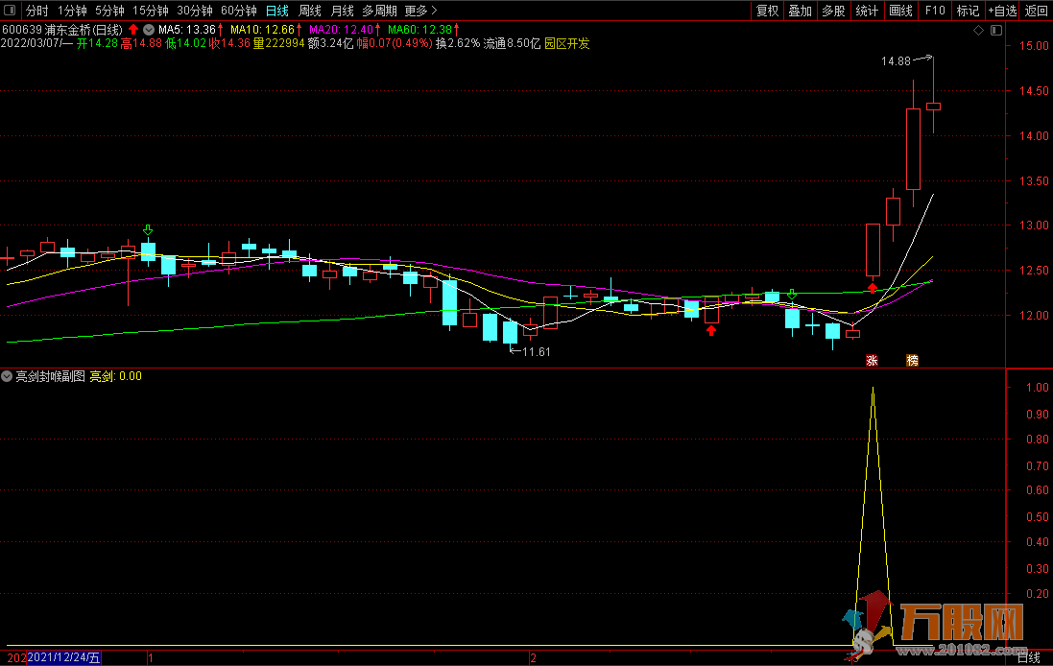Image resolution: width=1053 pixels, height=666 pixels.
Task: Add stock with +自选 button
Action: coord(1002,11)
